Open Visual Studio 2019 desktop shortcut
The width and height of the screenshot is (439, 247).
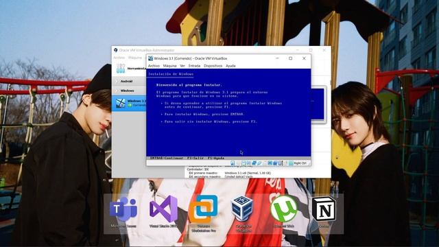(x=163, y=212)
